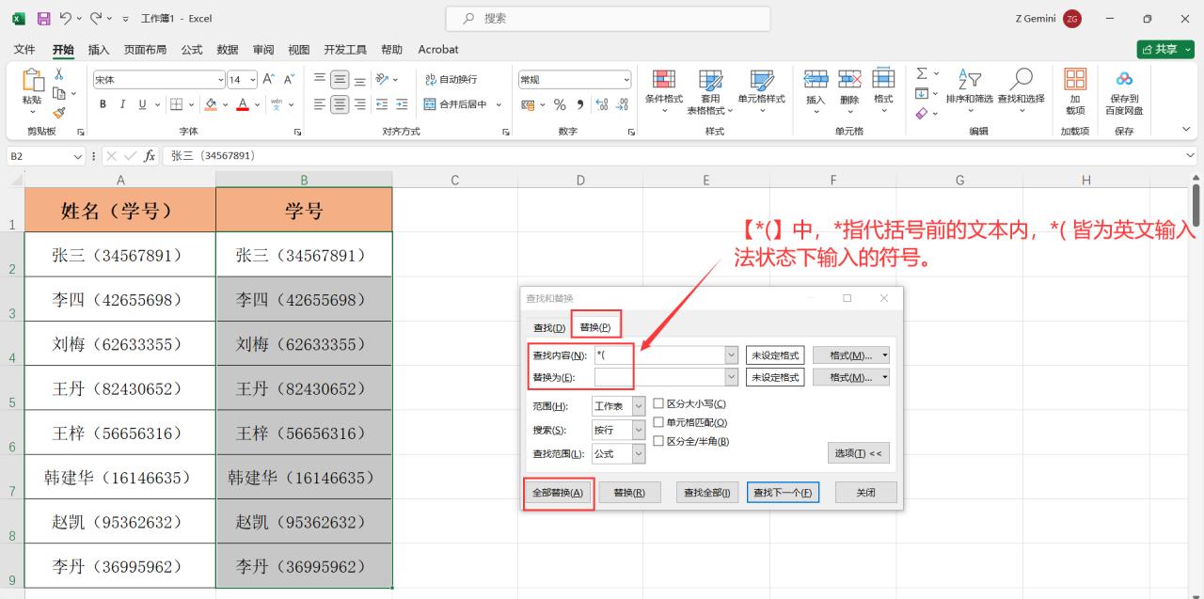Open the font size dropdown showing 14
Screen dimensions: 1204x599
pyautogui.click(x=252, y=80)
